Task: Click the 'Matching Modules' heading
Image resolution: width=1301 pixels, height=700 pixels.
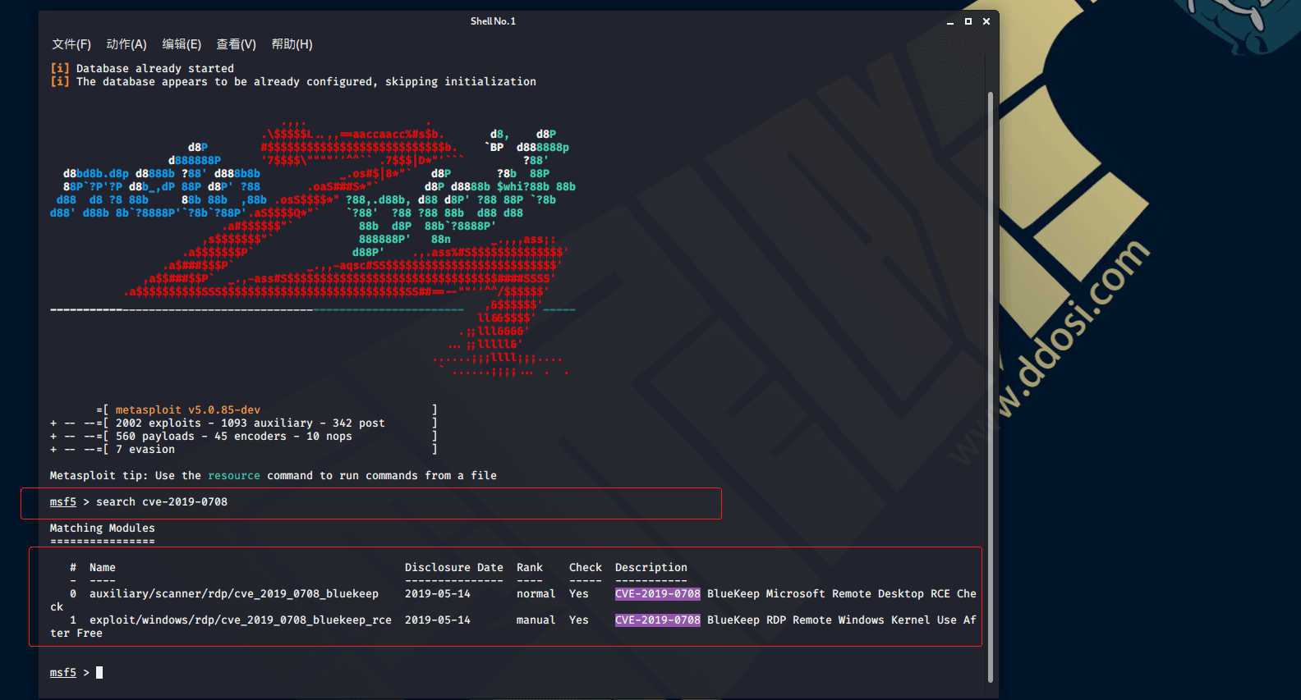Action: click(x=103, y=528)
